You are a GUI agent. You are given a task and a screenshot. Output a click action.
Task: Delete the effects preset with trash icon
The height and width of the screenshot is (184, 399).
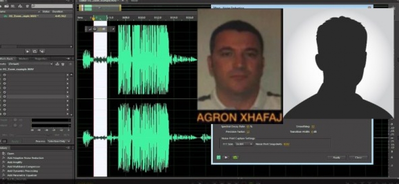click(x=63, y=64)
